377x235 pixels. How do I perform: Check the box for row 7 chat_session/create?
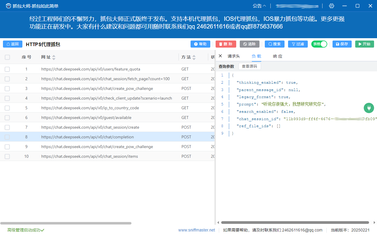pyautogui.click(x=7, y=127)
